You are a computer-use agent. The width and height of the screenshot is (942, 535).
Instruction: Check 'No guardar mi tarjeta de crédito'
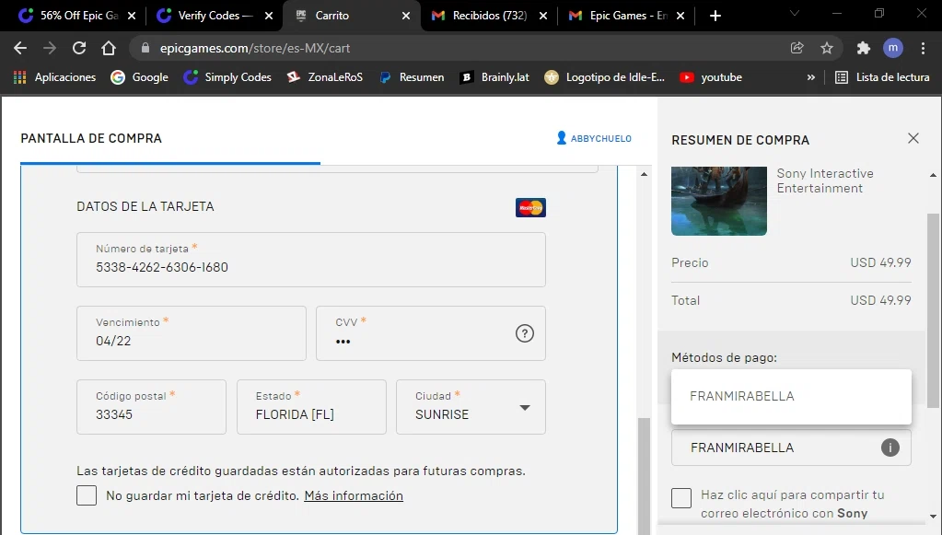tap(87, 495)
